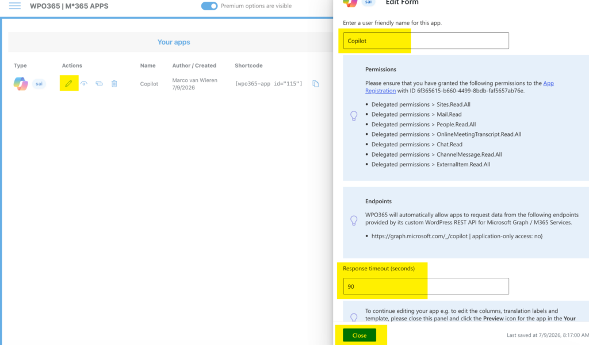Click Chat.Read permission entry

417,145
